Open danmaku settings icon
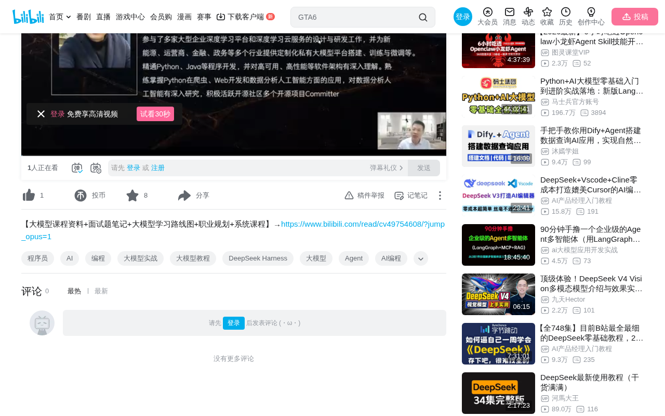The image size is (665, 416). pos(96,168)
